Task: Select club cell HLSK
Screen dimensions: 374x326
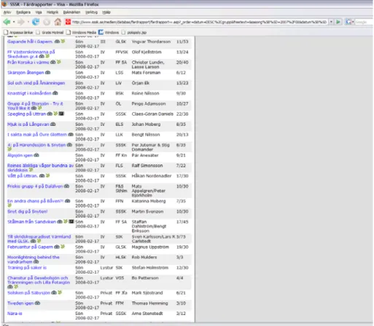Action: tap(121, 257)
